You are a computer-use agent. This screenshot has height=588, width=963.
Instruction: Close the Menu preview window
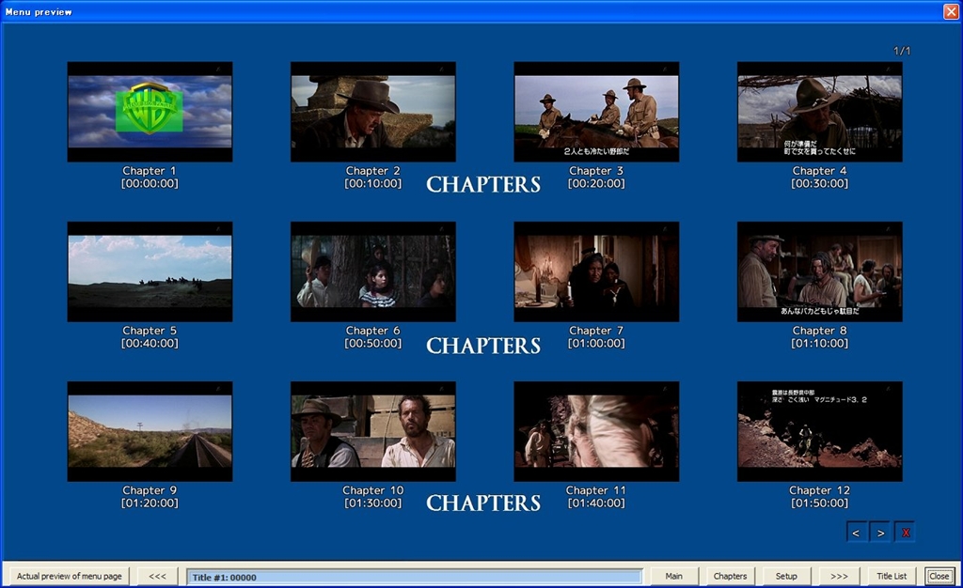pos(951,11)
